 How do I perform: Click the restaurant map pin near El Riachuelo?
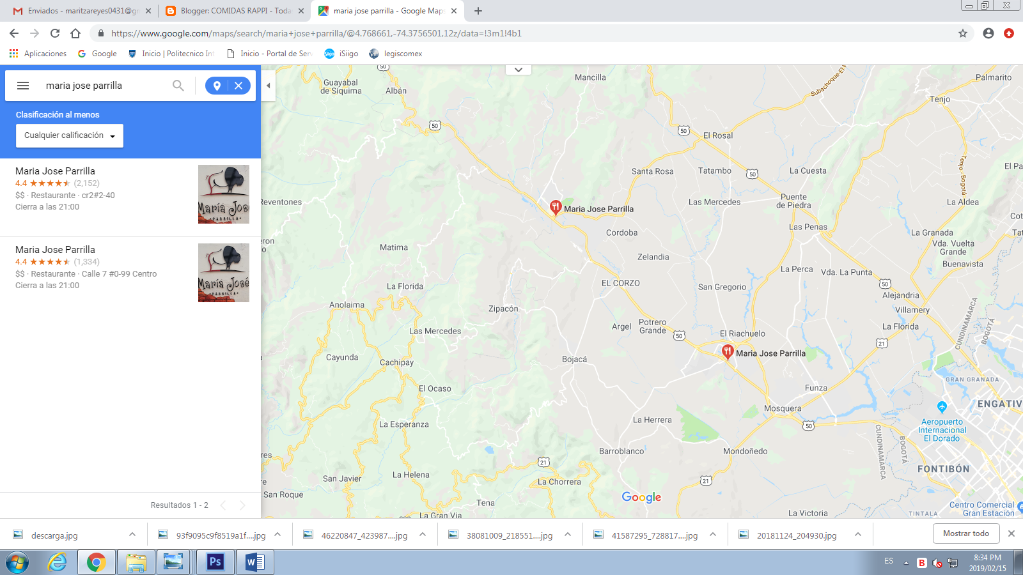pos(727,352)
